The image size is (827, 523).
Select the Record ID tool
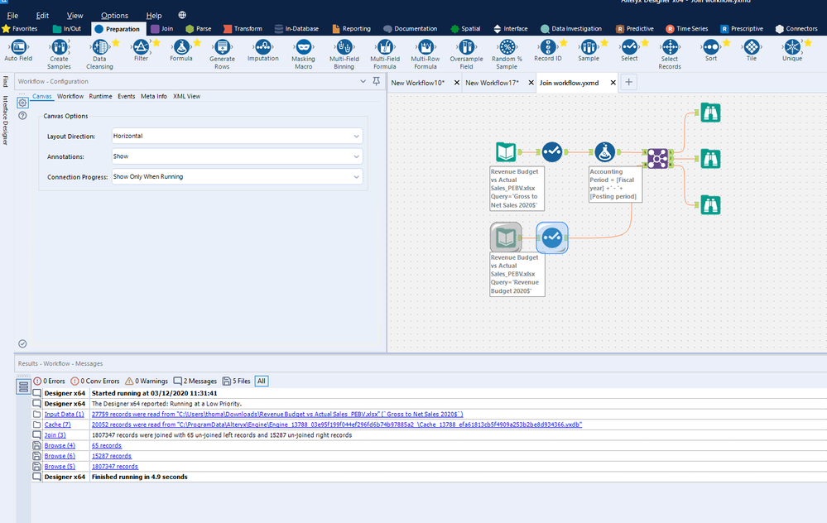point(547,50)
